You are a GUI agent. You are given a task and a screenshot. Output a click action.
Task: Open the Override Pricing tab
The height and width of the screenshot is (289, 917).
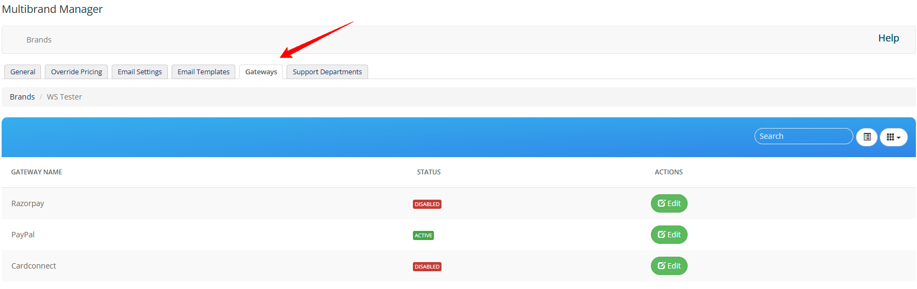[77, 72]
